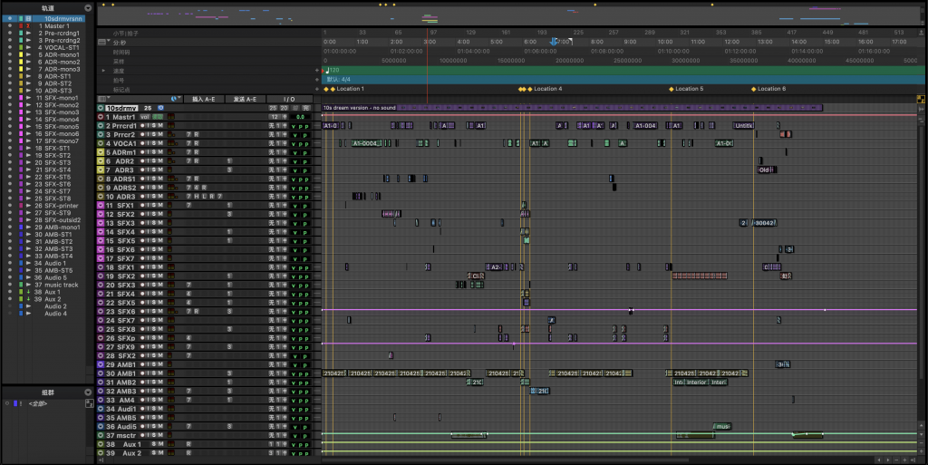
Task: Enable input monitoring on track 8 ADRS1
Action: (x=148, y=179)
